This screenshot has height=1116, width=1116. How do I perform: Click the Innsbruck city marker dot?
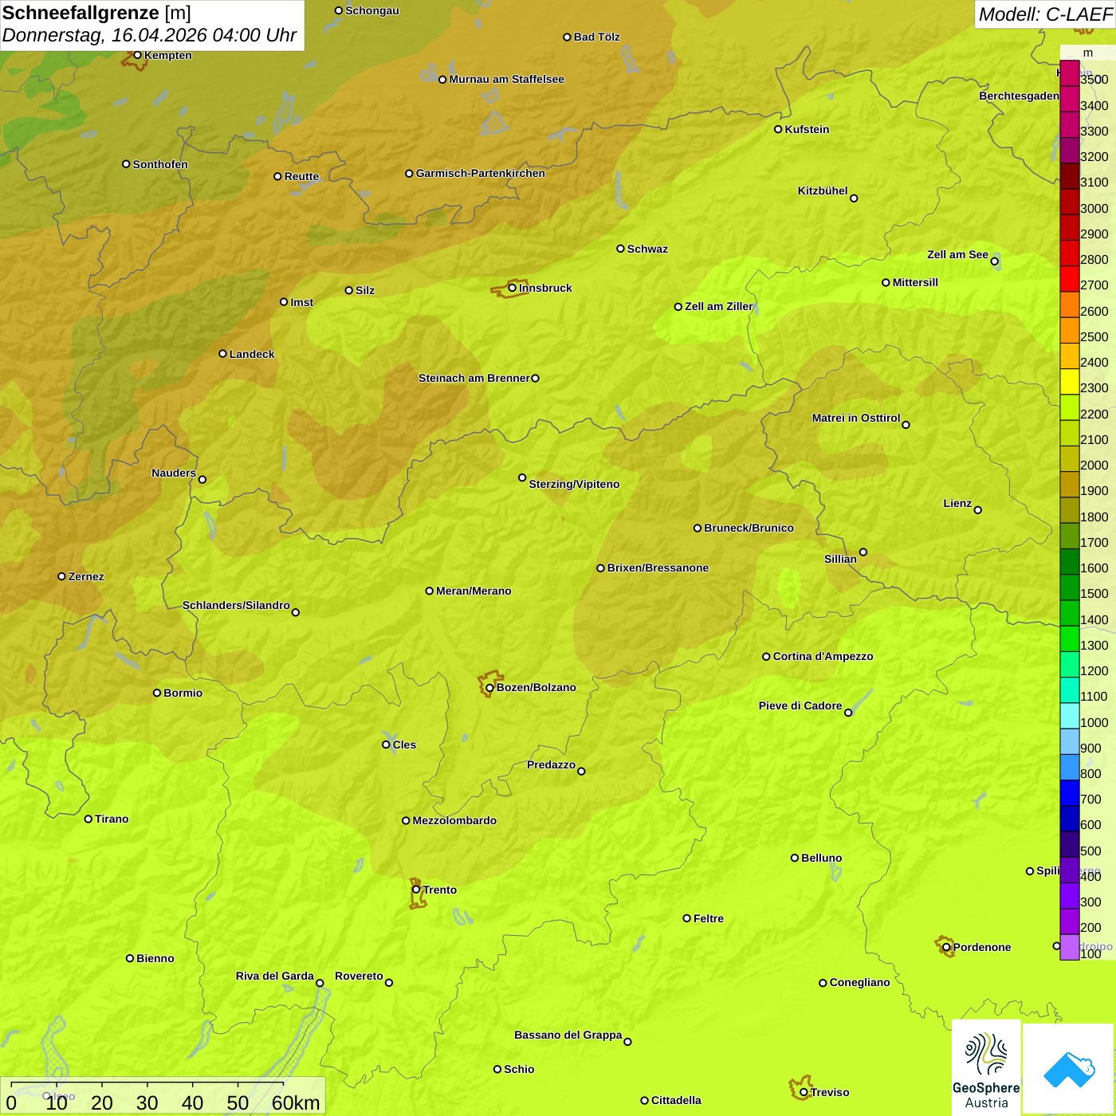512,288
